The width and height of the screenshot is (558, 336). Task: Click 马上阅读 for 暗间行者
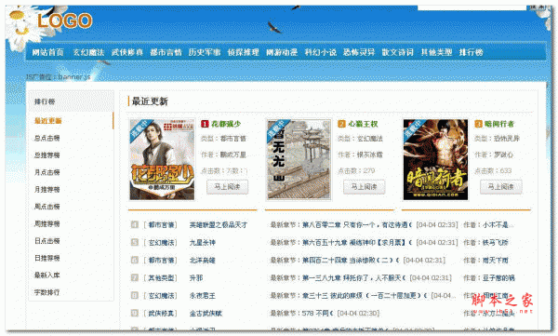pyautogui.click(x=500, y=187)
